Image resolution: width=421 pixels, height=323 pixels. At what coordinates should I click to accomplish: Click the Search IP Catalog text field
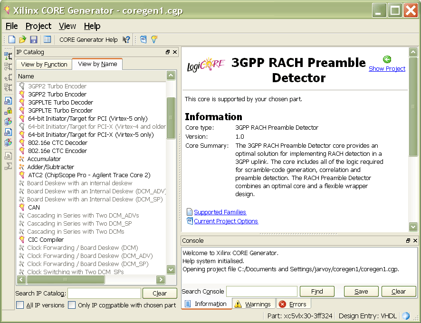point(104,294)
